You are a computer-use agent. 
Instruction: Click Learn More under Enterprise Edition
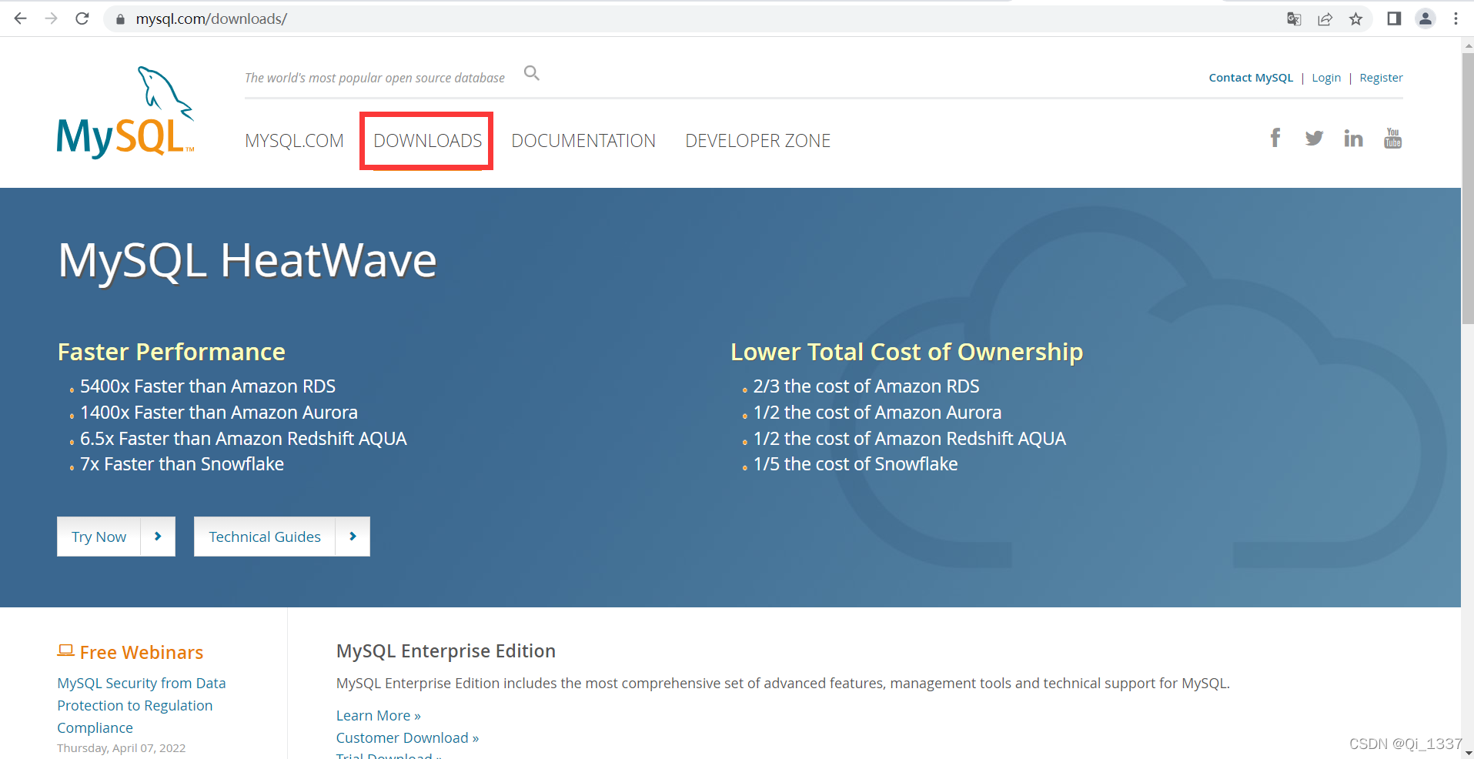click(x=378, y=716)
